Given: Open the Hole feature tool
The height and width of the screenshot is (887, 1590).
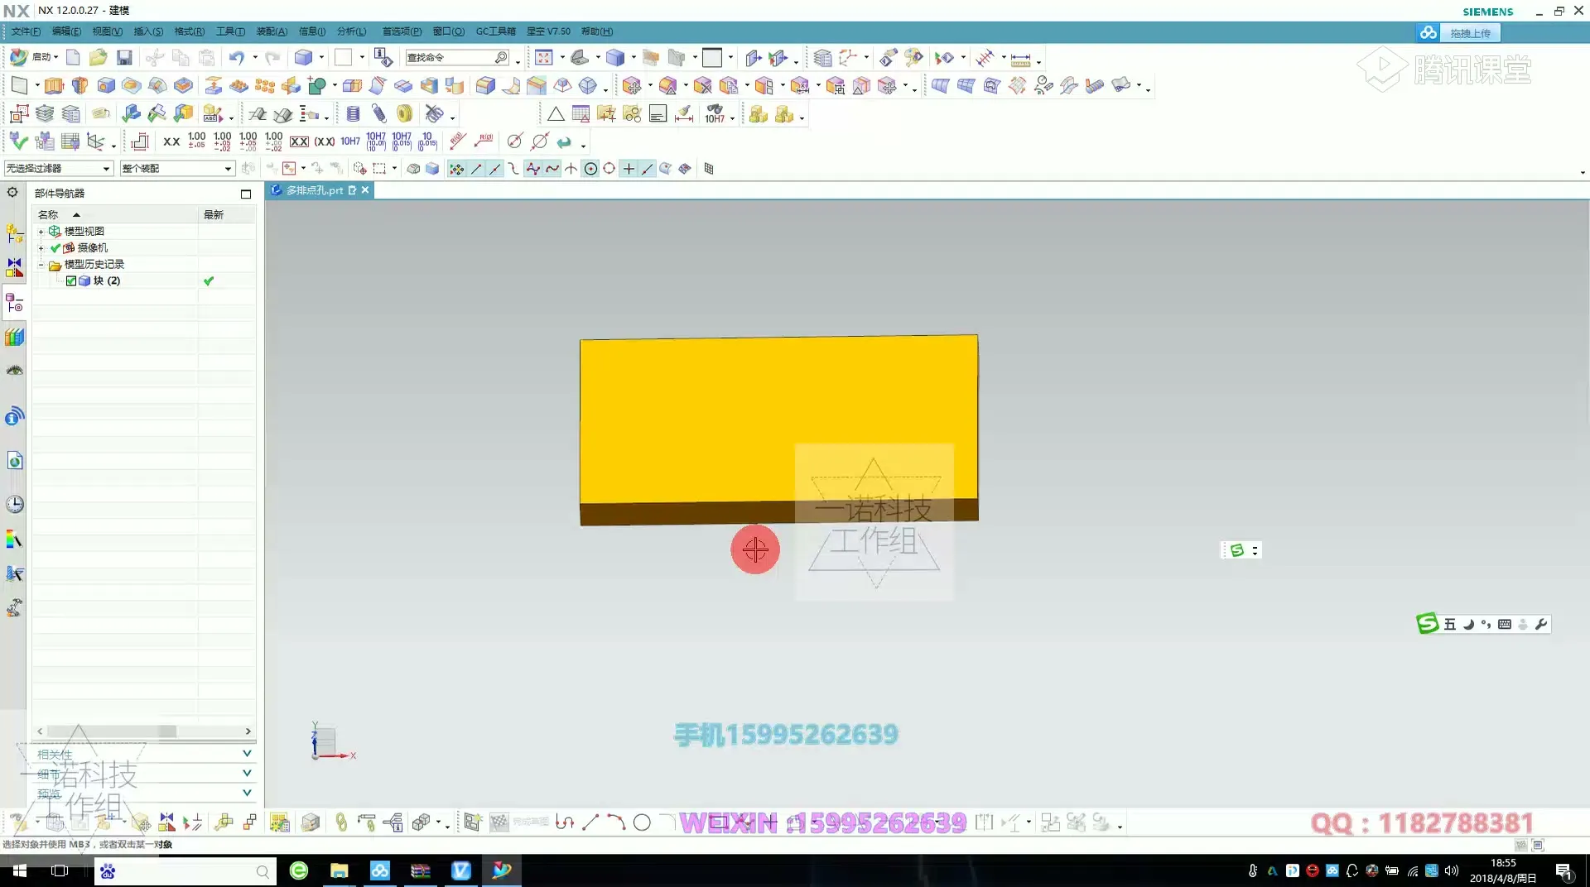Looking at the screenshot, I should (x=106, y=85).
